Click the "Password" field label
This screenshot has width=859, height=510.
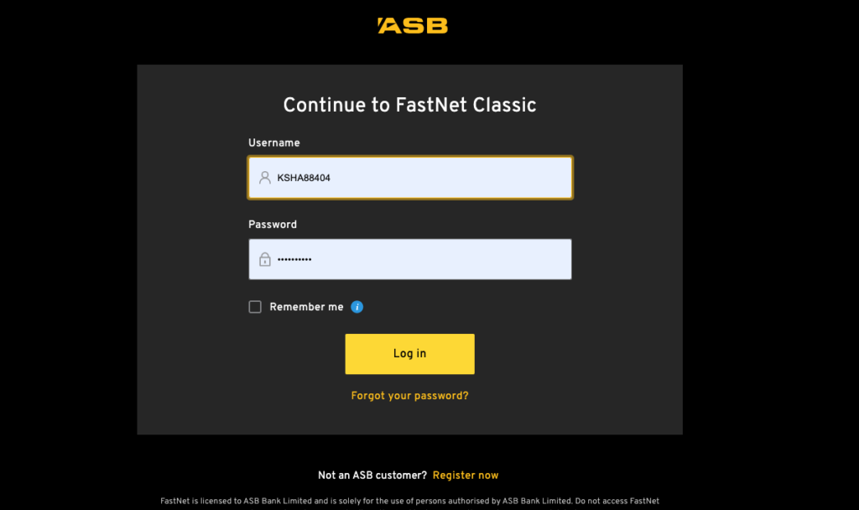click(273, 225)
